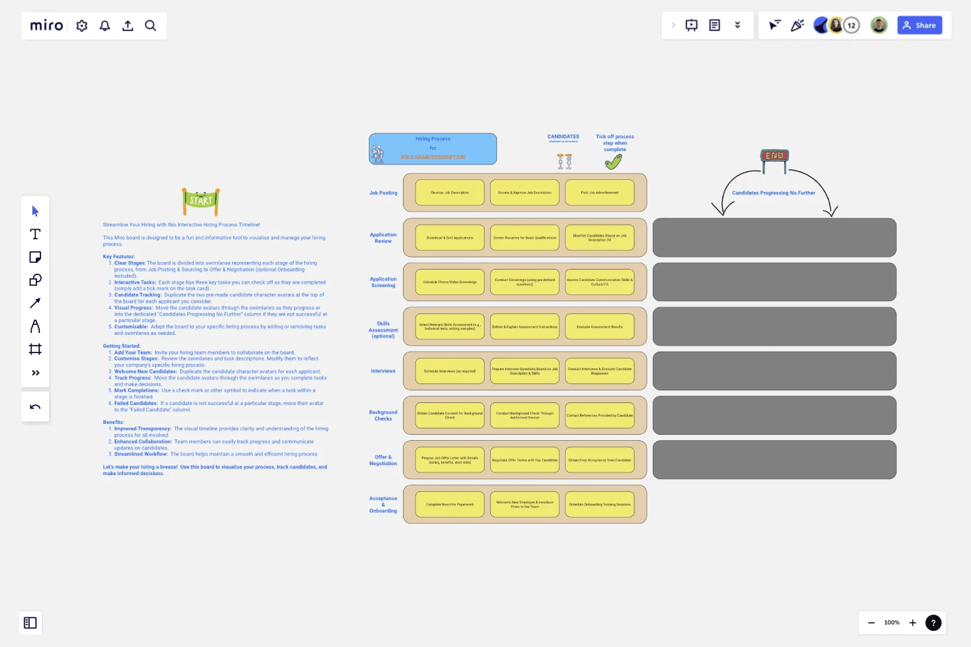This screenshot has width=971, height=647.
Task: Expand more tools with the double chevron
Action: (35, 372)
